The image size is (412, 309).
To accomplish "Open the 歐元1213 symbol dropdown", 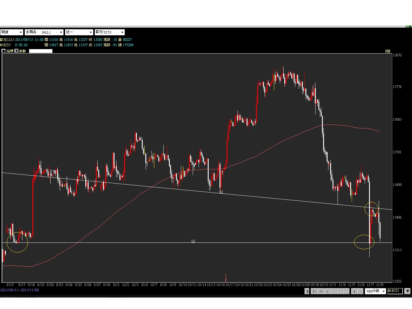I will pyautogui.click(x=110, y=32).
